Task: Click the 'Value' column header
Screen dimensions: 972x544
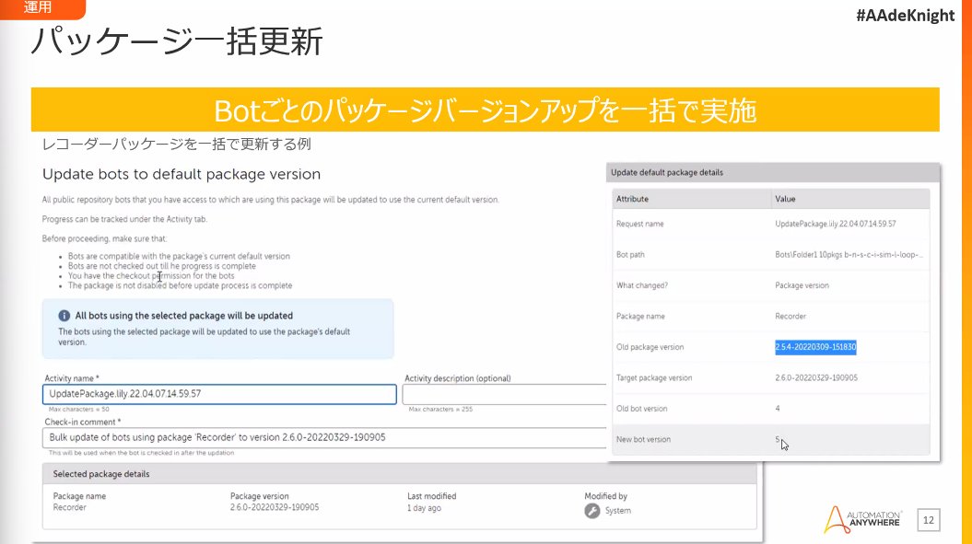Action: 785,199
